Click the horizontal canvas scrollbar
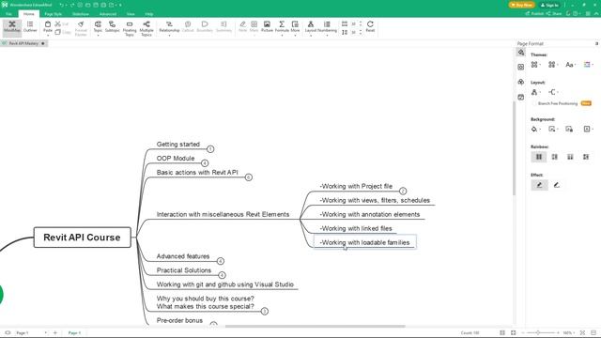This screenshot has height=338, width=601. coord(316,327)
